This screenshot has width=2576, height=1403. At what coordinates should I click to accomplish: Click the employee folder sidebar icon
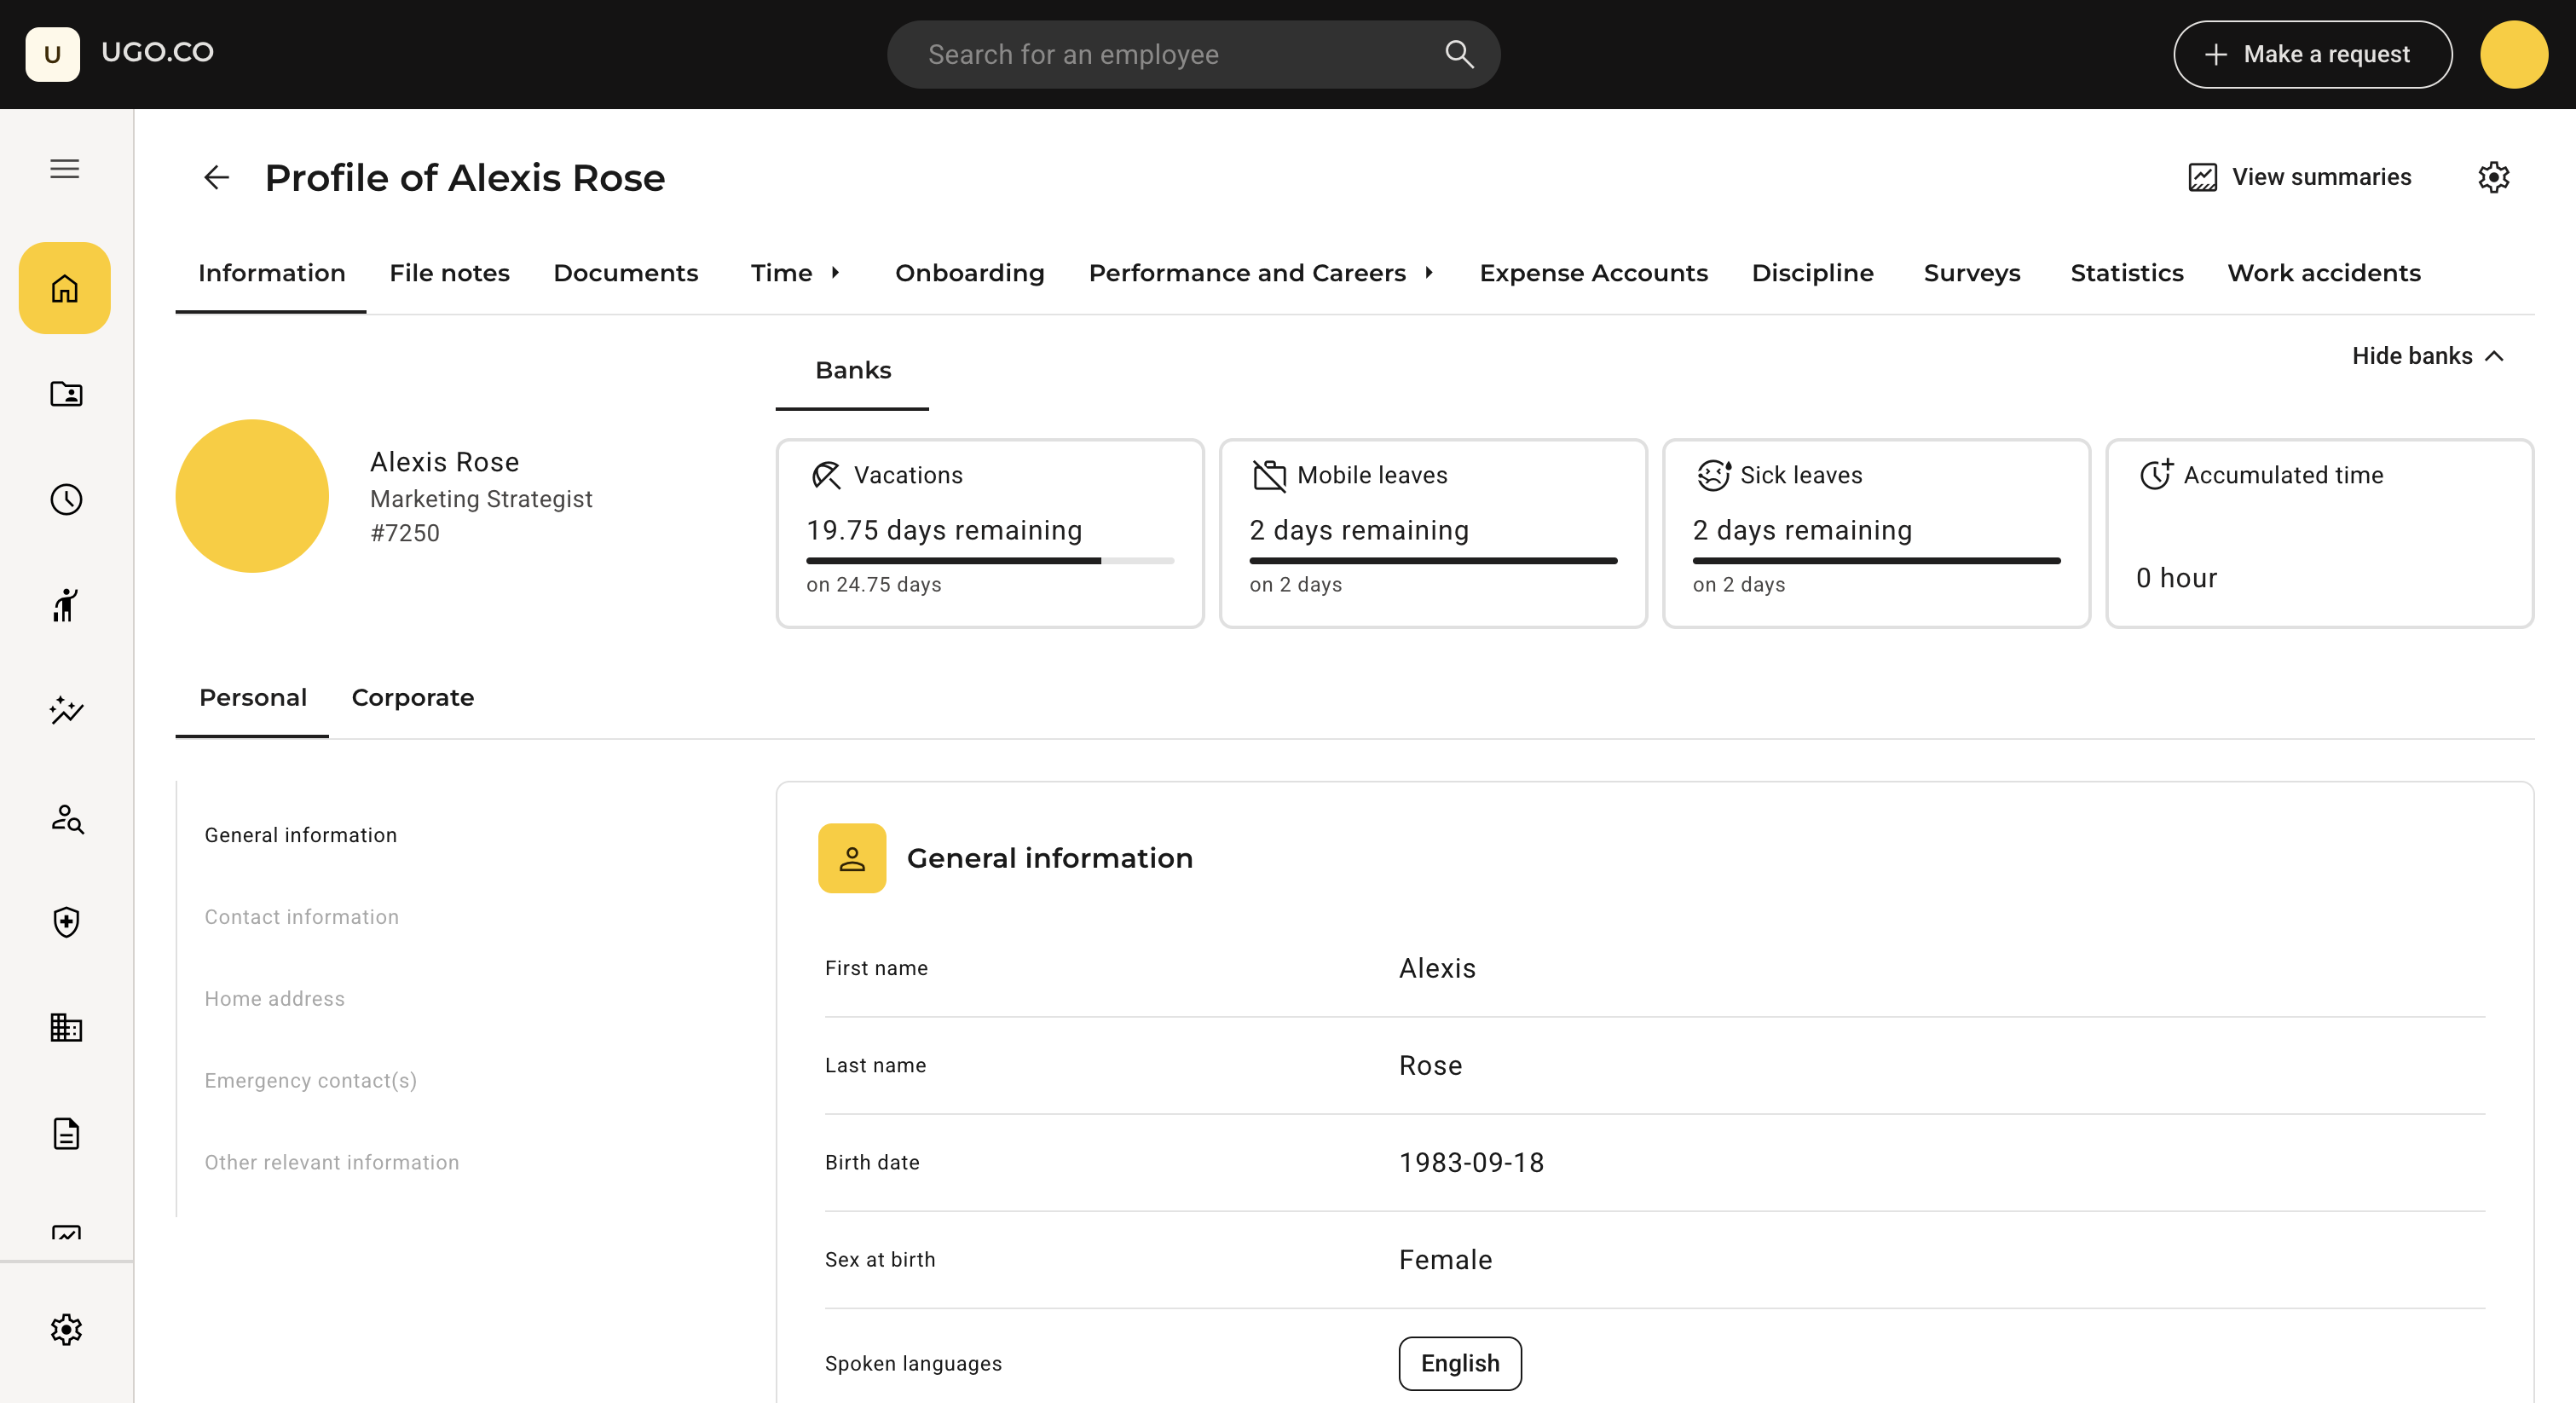tap(66, 394)
